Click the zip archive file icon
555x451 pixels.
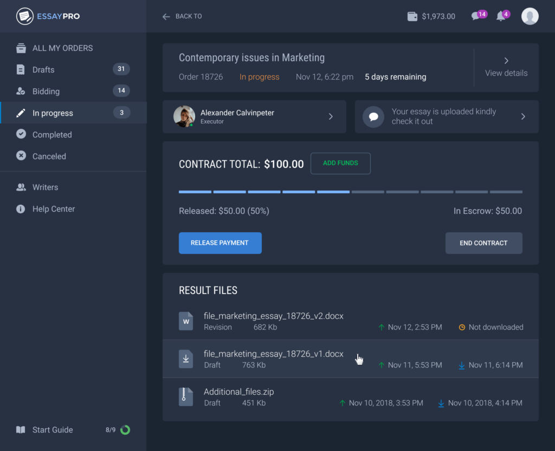186,397
